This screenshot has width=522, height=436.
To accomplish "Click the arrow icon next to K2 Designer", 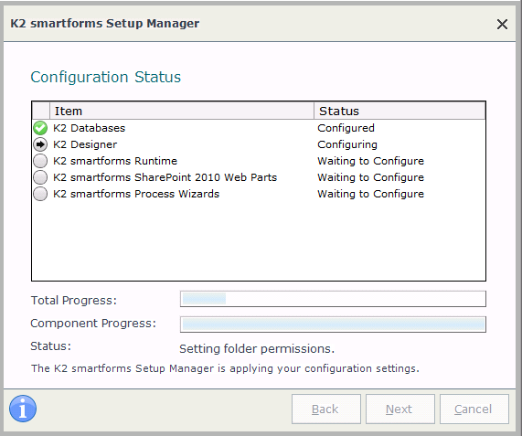I will (40, 144).
